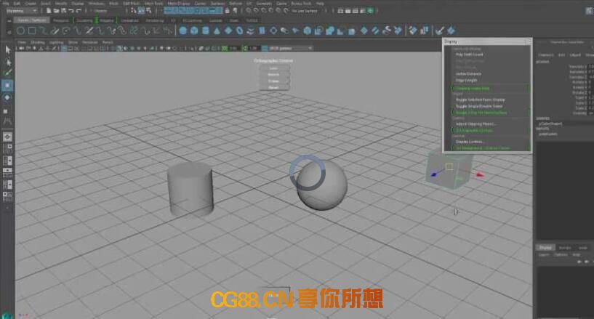The image size is (594, 319).
Task: Select the sphere object in viewport
Action: point(322,185)
